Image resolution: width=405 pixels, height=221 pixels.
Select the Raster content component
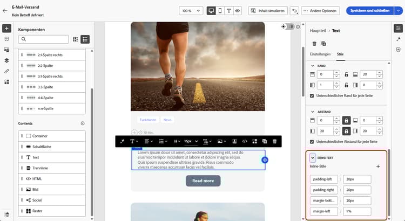click(x=52, y=211)
